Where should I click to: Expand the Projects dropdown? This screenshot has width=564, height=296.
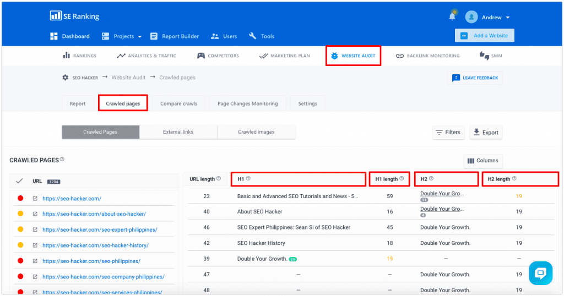point(122,36)
